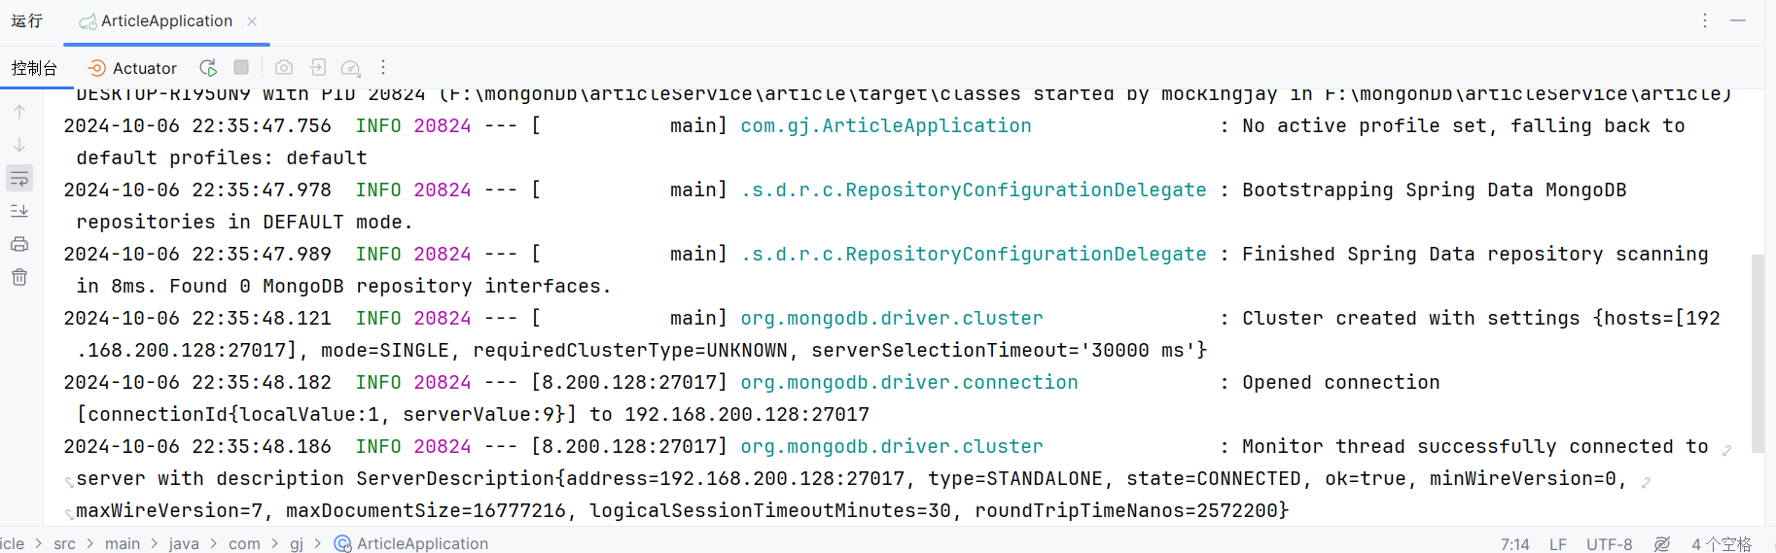
Task: Jump up the stack trace using the up arrow
Action: (19, 112)
